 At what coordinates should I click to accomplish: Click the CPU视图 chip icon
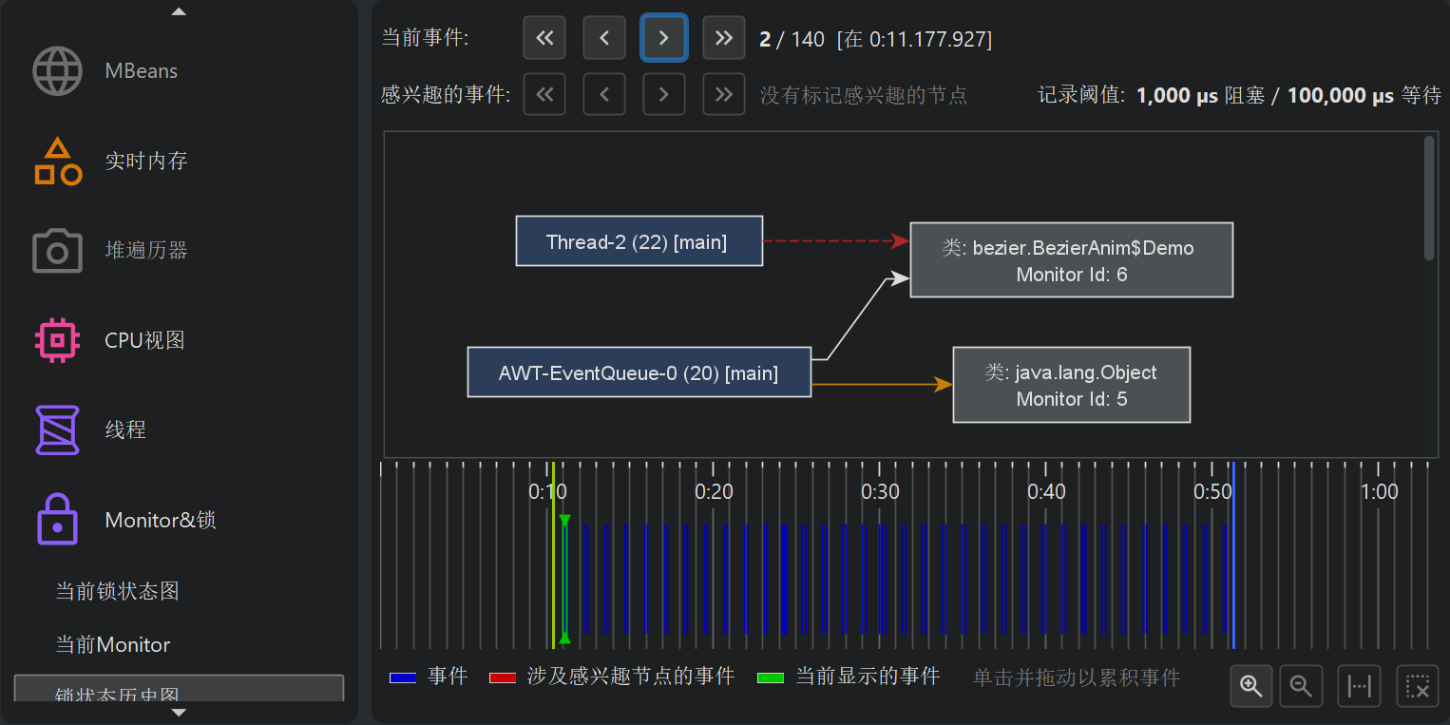(x=57, y=340)
